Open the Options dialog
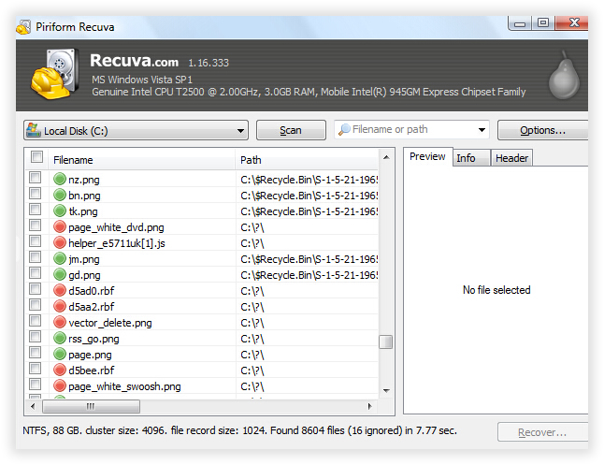 point(542,130)
